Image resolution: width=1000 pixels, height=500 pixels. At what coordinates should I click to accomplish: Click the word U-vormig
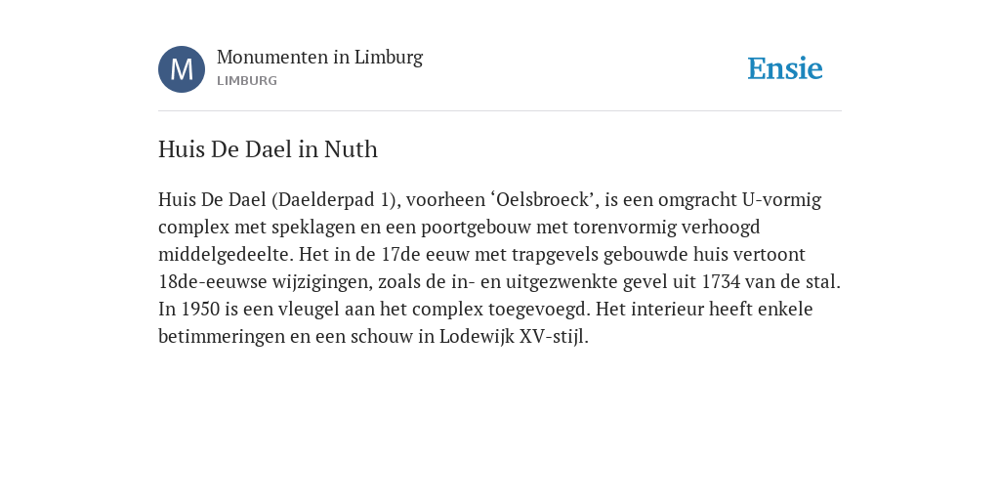pos(782,200)
